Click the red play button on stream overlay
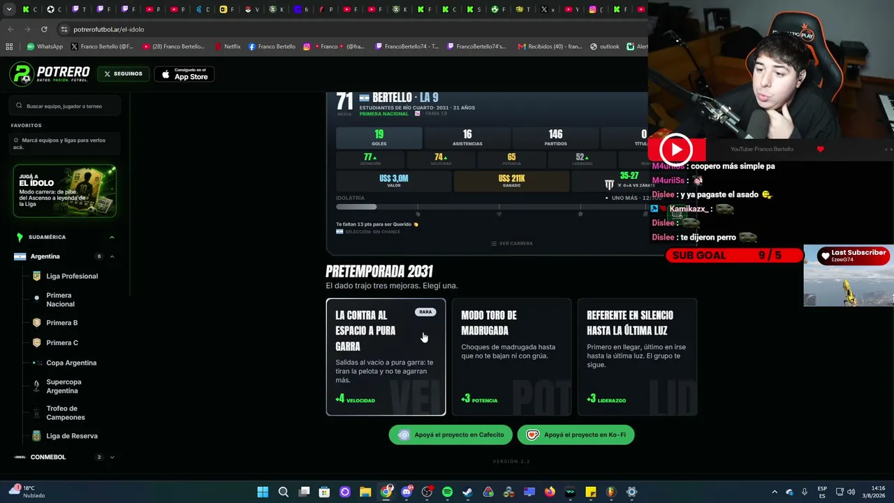This screenshot has width=894, height=503. click(x=676, y=150)
